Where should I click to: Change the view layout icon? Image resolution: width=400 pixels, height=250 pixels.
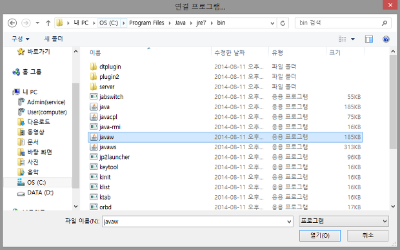click(343, 39)
